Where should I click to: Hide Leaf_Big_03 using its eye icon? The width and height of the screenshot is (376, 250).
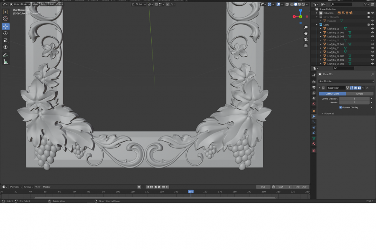[x=372, y=48]
